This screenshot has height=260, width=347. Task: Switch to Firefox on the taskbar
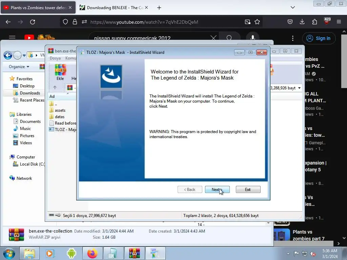click(92, 253)
